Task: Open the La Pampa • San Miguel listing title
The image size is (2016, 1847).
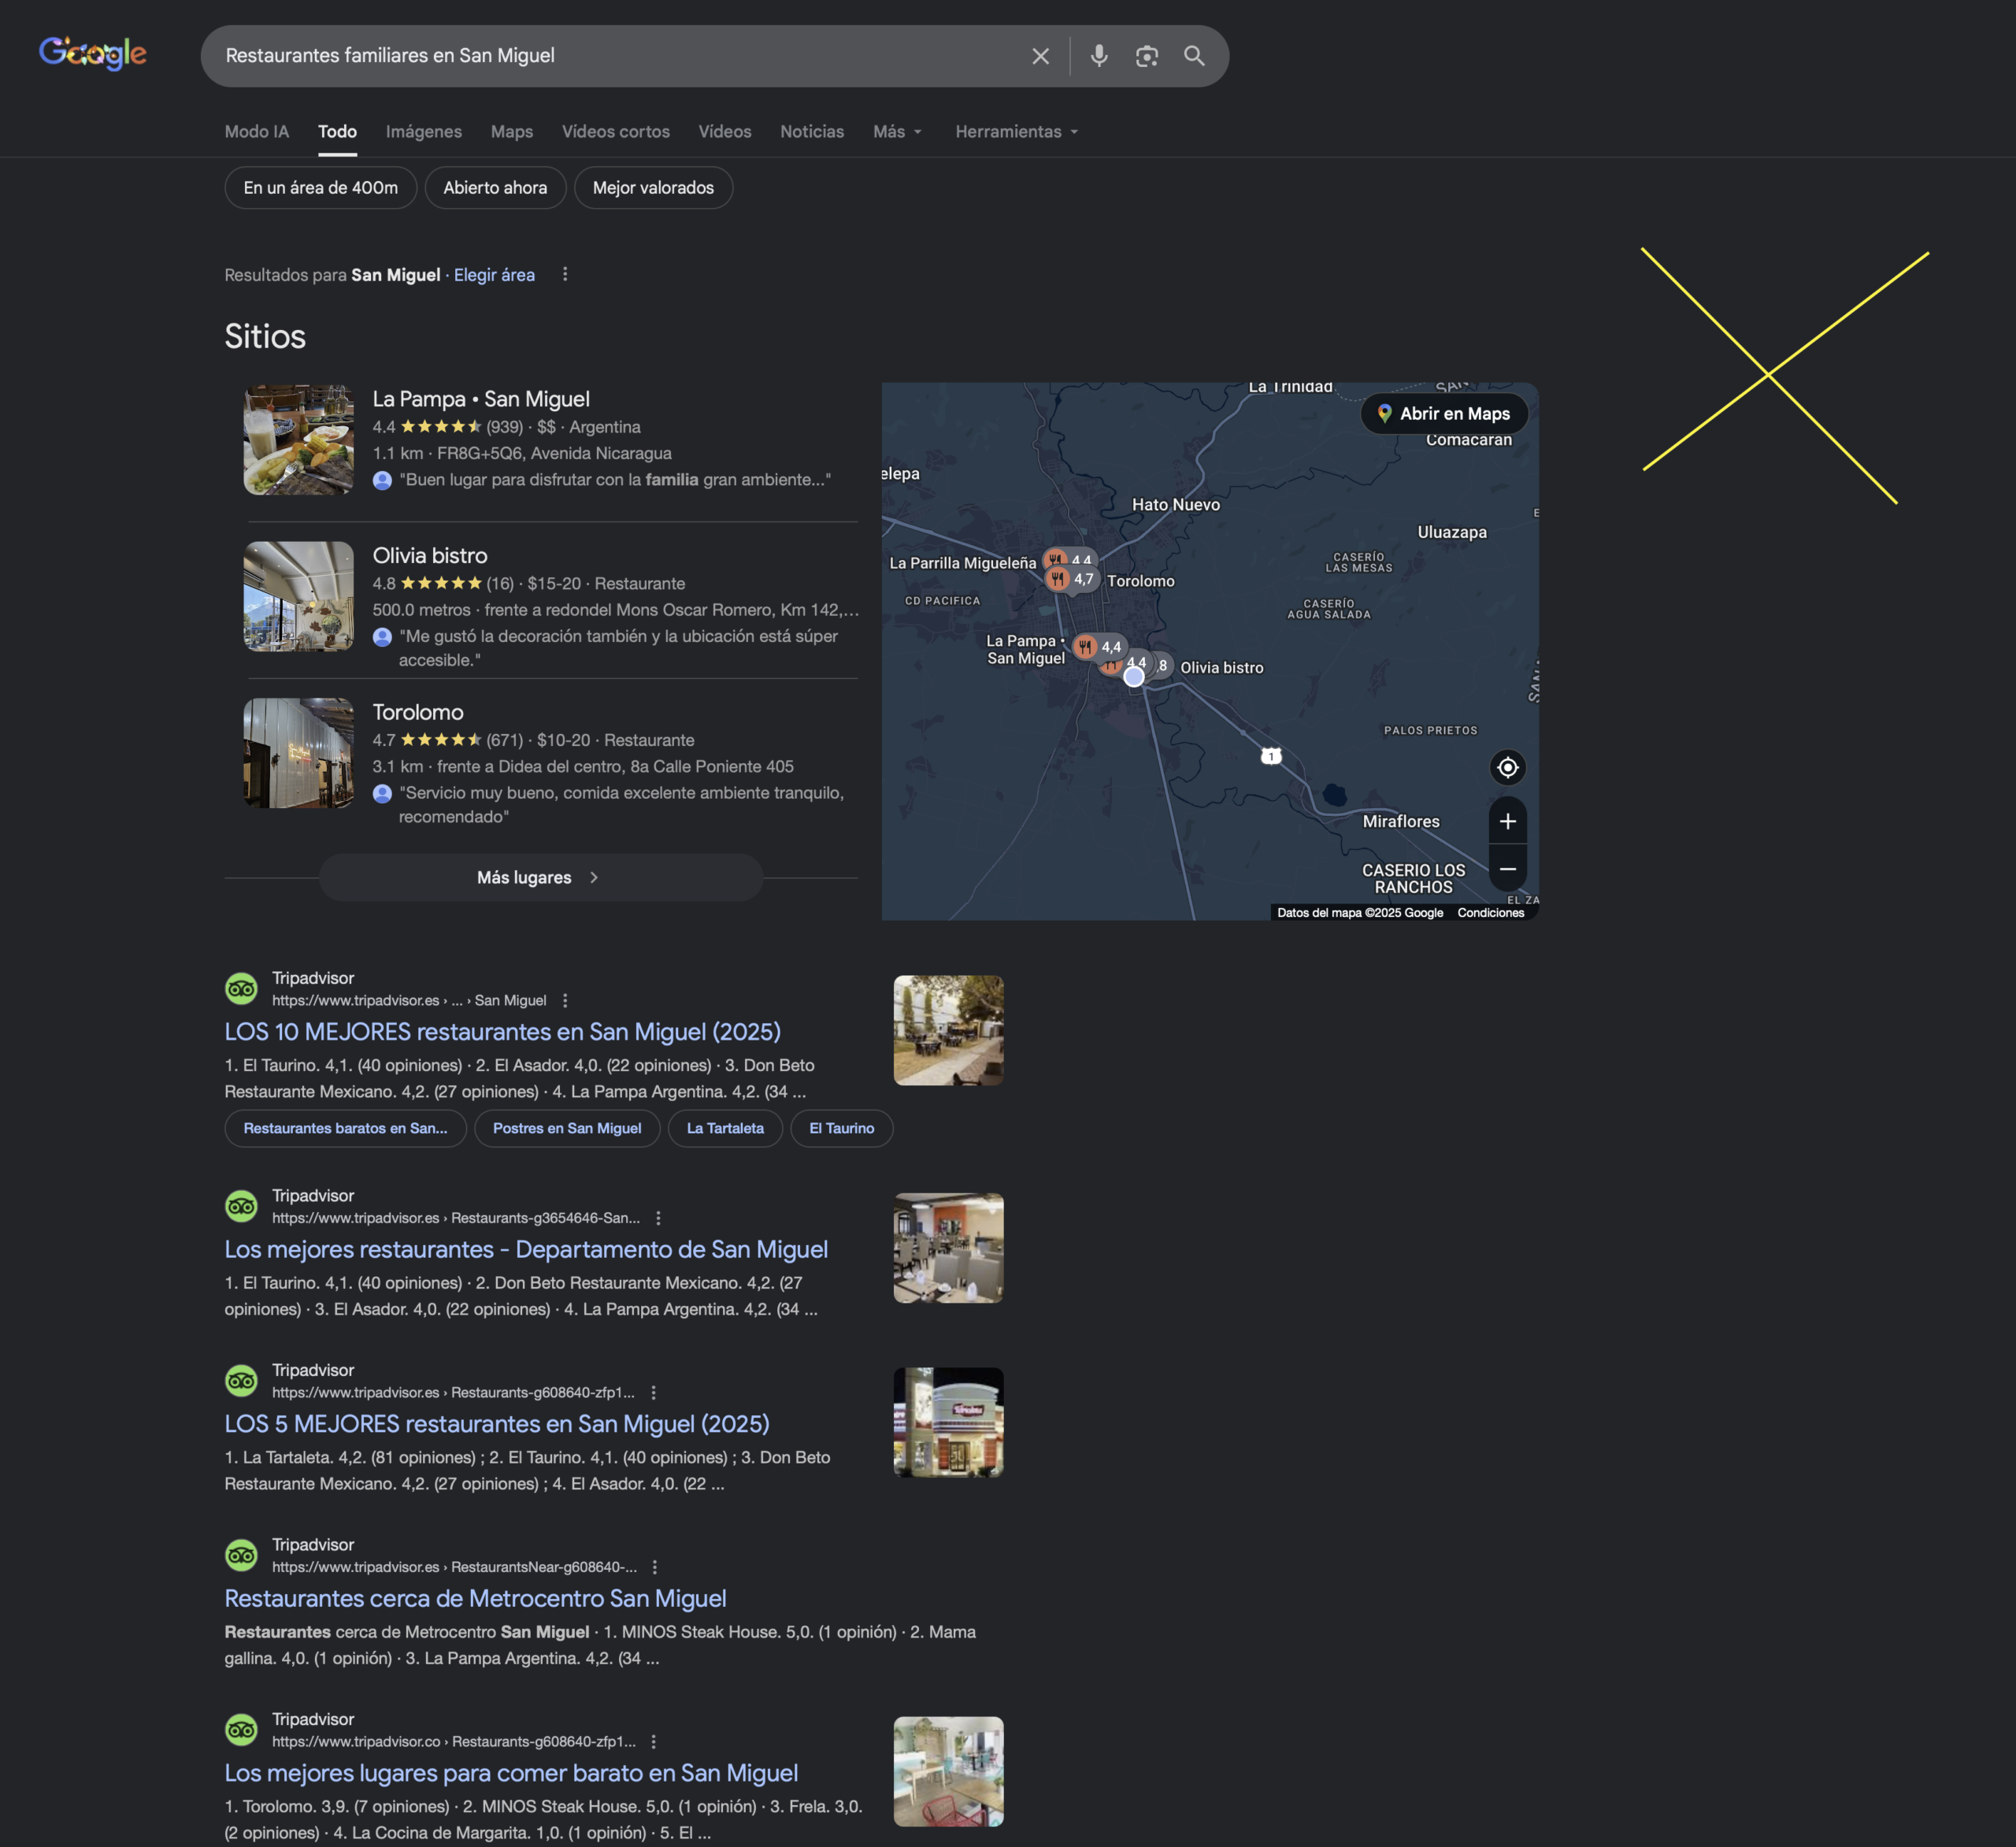Action: [481, 399]
